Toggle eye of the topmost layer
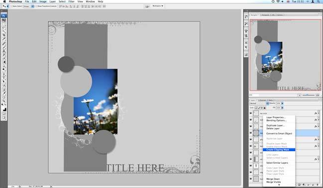 251,113
